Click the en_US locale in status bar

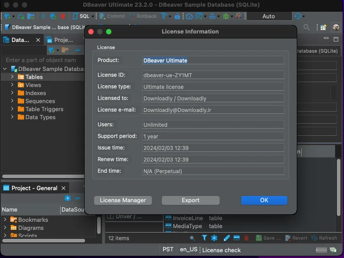tap(188, 250)
